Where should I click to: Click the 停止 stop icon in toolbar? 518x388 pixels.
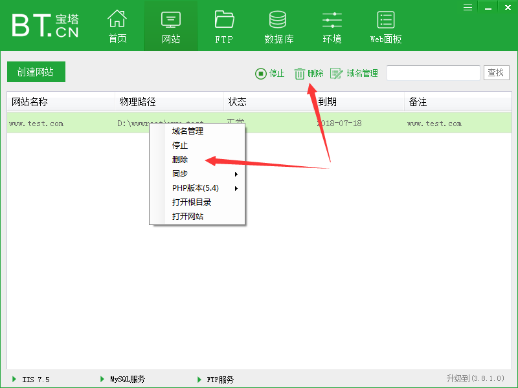pyautogui.click(x=269, y=73)
